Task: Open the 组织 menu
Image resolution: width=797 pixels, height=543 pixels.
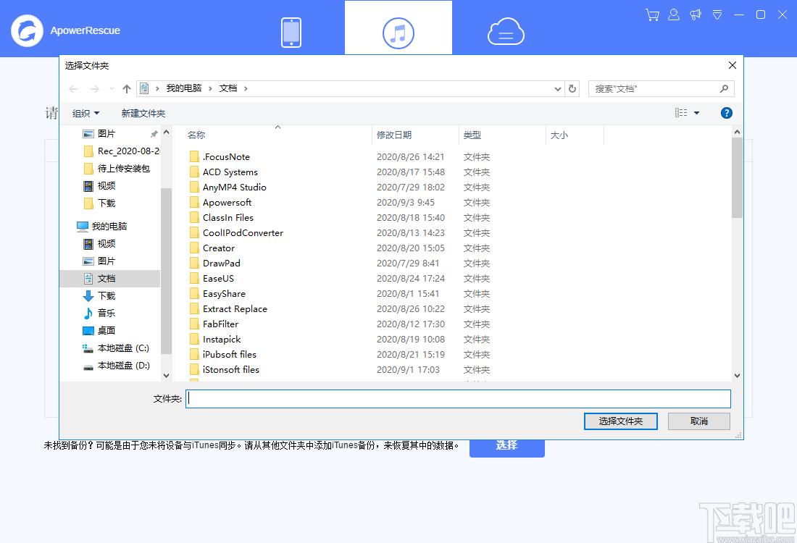Action: 85,113
